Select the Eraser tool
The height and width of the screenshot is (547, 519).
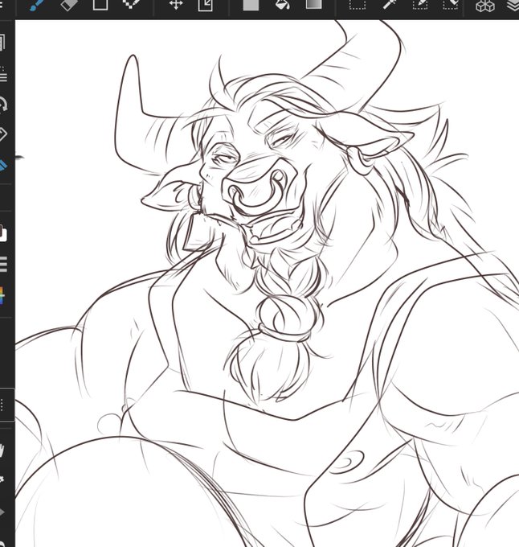coord(69,6)
